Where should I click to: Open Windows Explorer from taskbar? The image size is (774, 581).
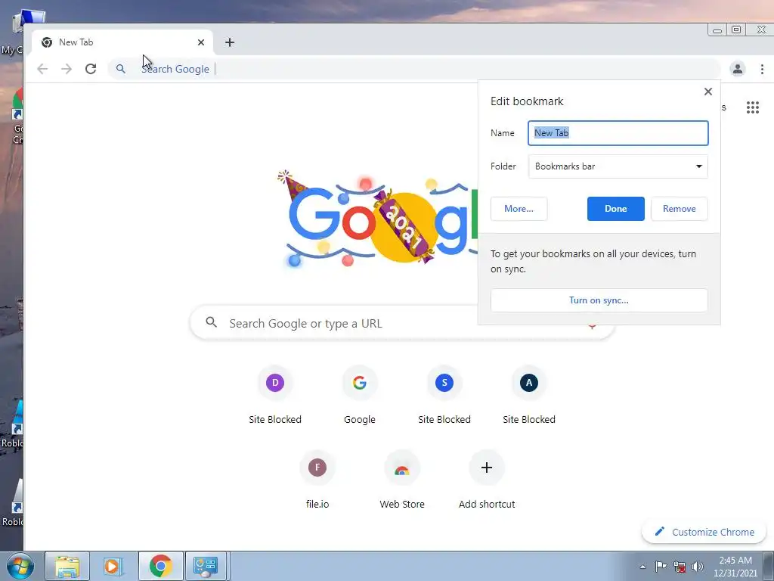(x=67, y=566)
